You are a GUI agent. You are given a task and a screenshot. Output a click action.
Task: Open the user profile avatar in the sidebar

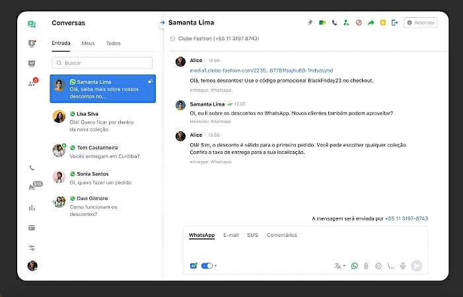[32, 266]
